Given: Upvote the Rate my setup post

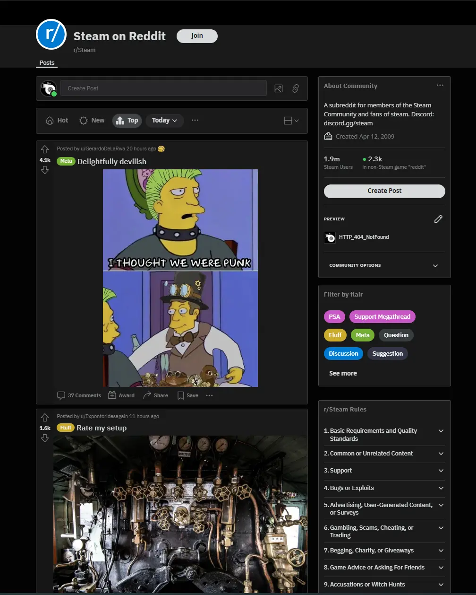Looking at the screenshot, I should 45,417.
